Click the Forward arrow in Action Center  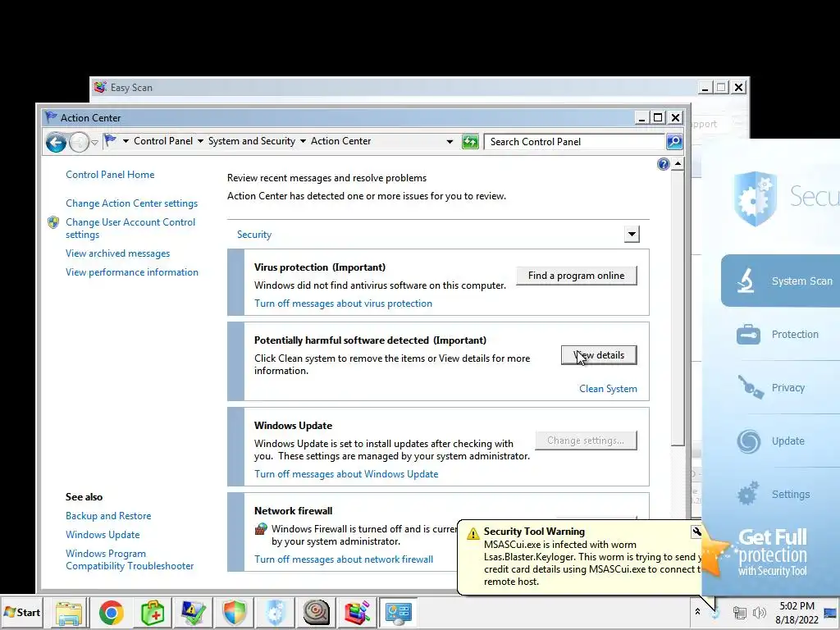[79, 142]
